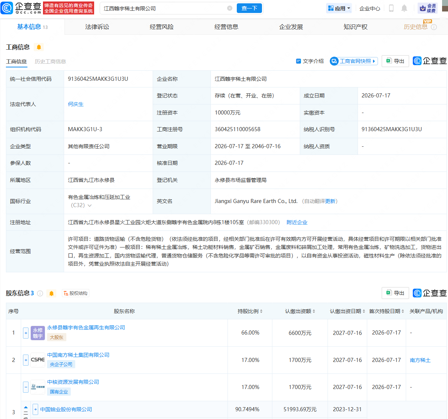Open 企业中心 in the header
The height and width of the screenshot is (419, 448).
coord(370,9)
